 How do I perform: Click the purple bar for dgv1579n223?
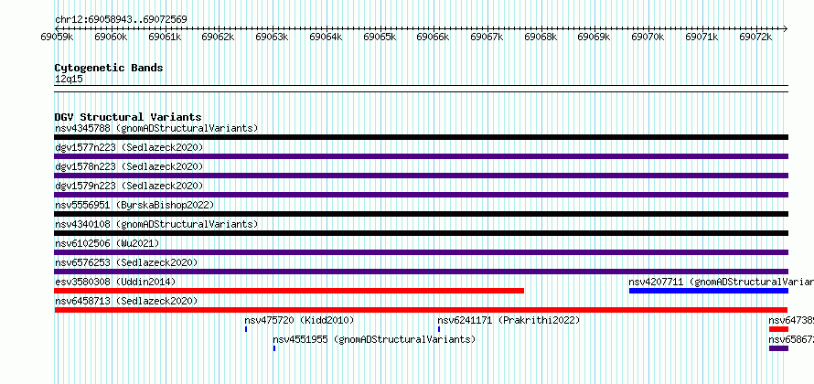point(421,195)
